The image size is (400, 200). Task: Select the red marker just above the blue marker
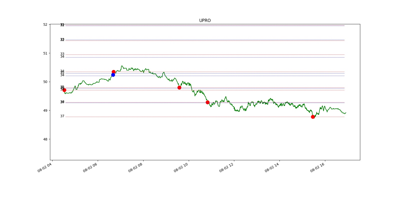tap(113, 72)
